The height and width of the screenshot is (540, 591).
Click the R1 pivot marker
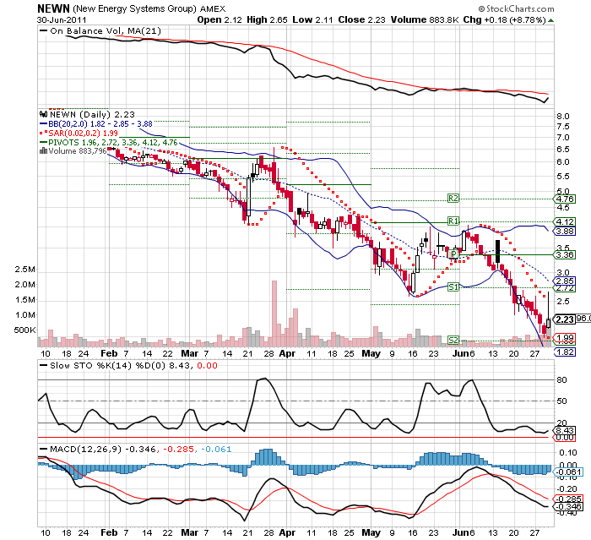[453, 221]
